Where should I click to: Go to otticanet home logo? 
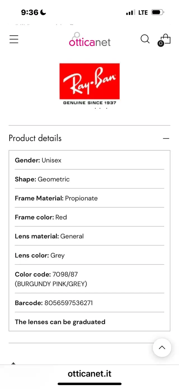tap(90, 40)
